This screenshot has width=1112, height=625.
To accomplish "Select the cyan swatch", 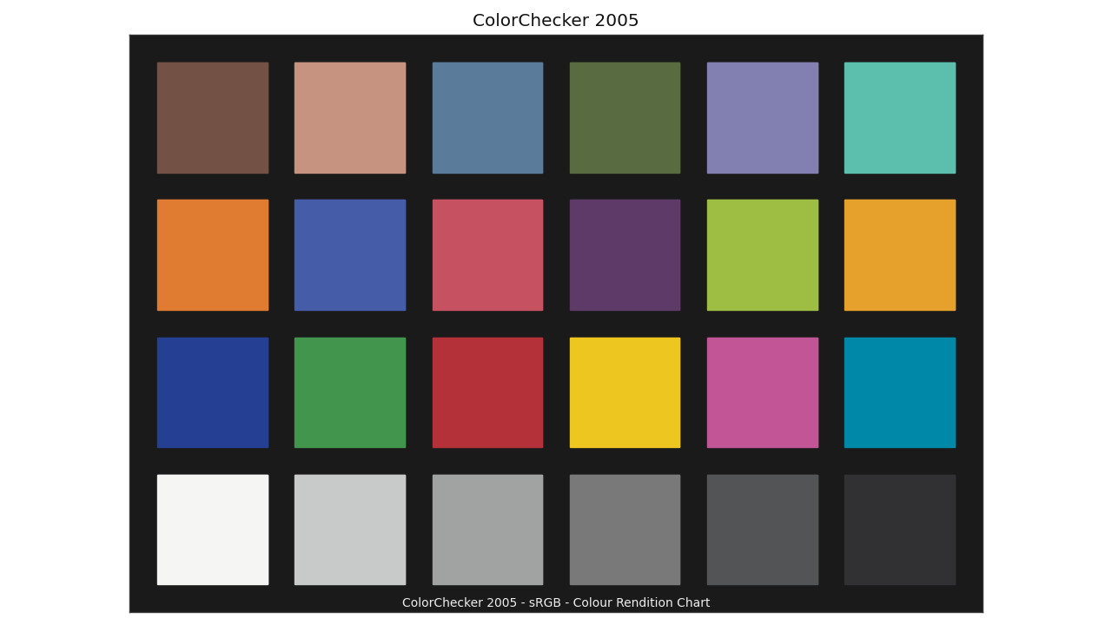I will pos(900,392).
